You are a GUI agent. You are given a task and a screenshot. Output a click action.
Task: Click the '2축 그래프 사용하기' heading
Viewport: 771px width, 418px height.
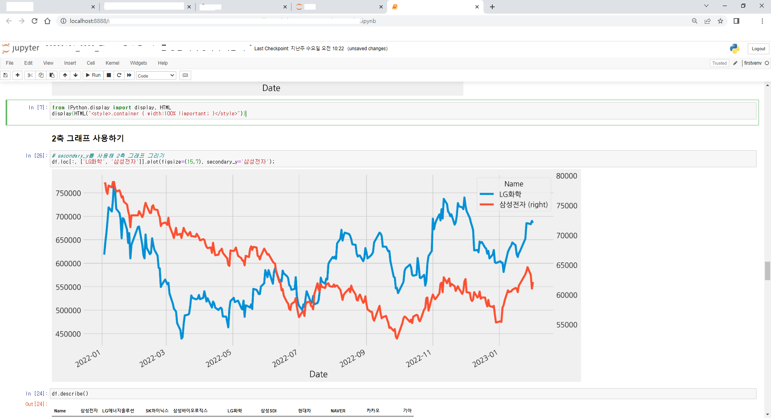pyautogui.click(x=88, y=138)
